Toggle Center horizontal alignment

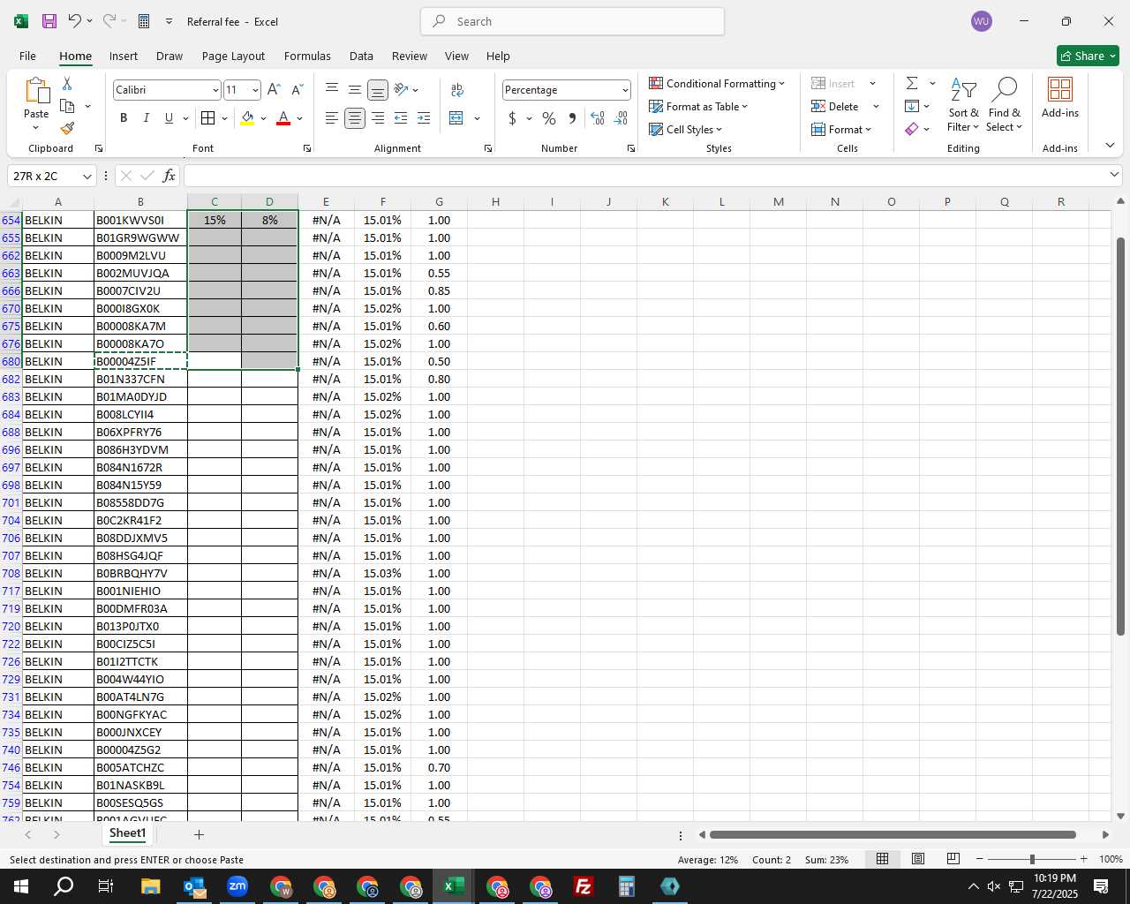(355, 118)
